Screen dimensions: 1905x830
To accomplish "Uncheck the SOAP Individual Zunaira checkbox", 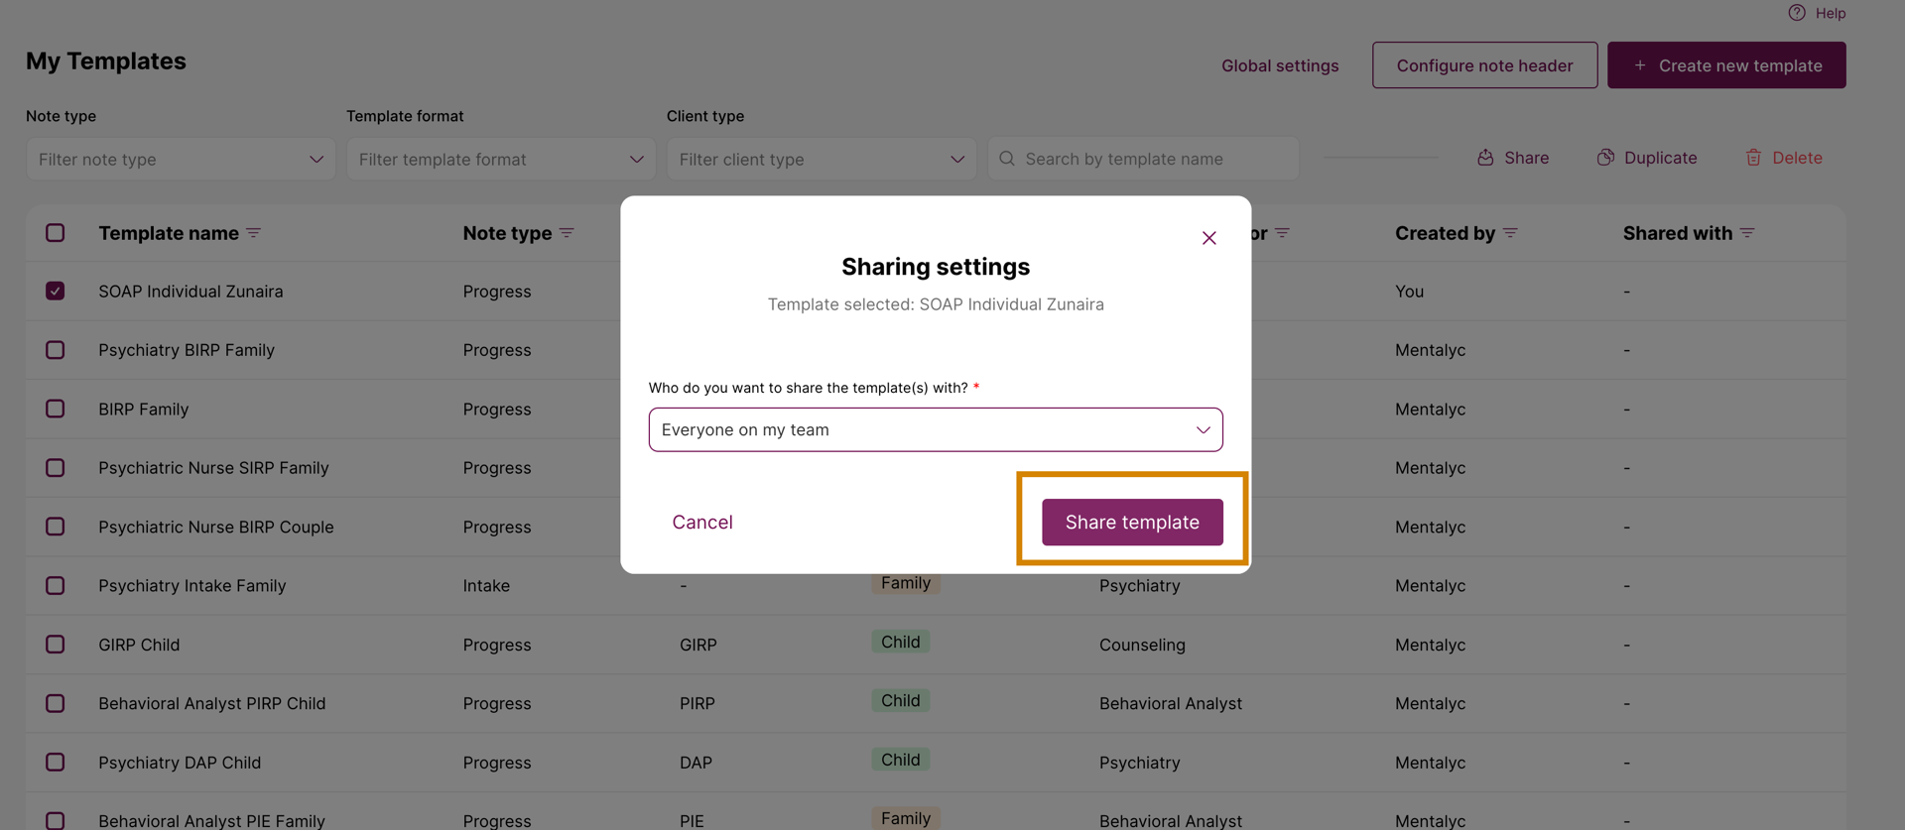I will click(x=56, y=291).
